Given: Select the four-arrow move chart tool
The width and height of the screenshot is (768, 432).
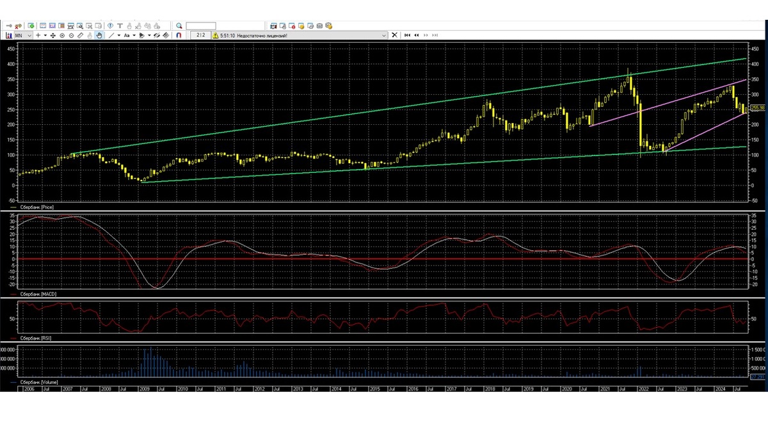Looking at the screenshot, I should tap(52, 35).
